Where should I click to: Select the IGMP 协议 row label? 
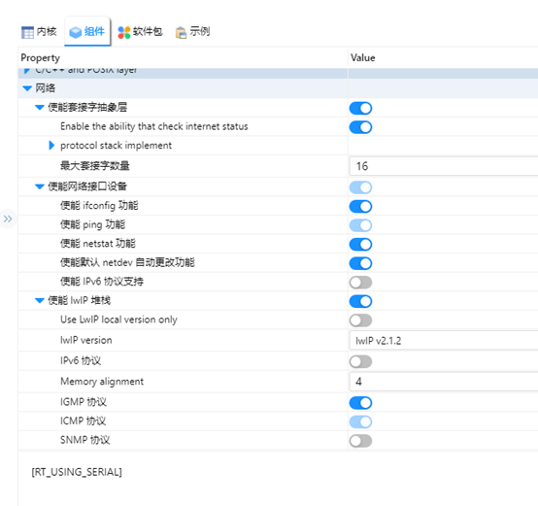(x=84, y=402)
